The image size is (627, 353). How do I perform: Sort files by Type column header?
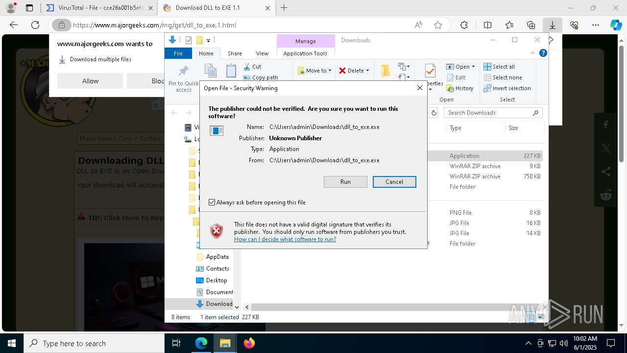(x=456, y=128)
